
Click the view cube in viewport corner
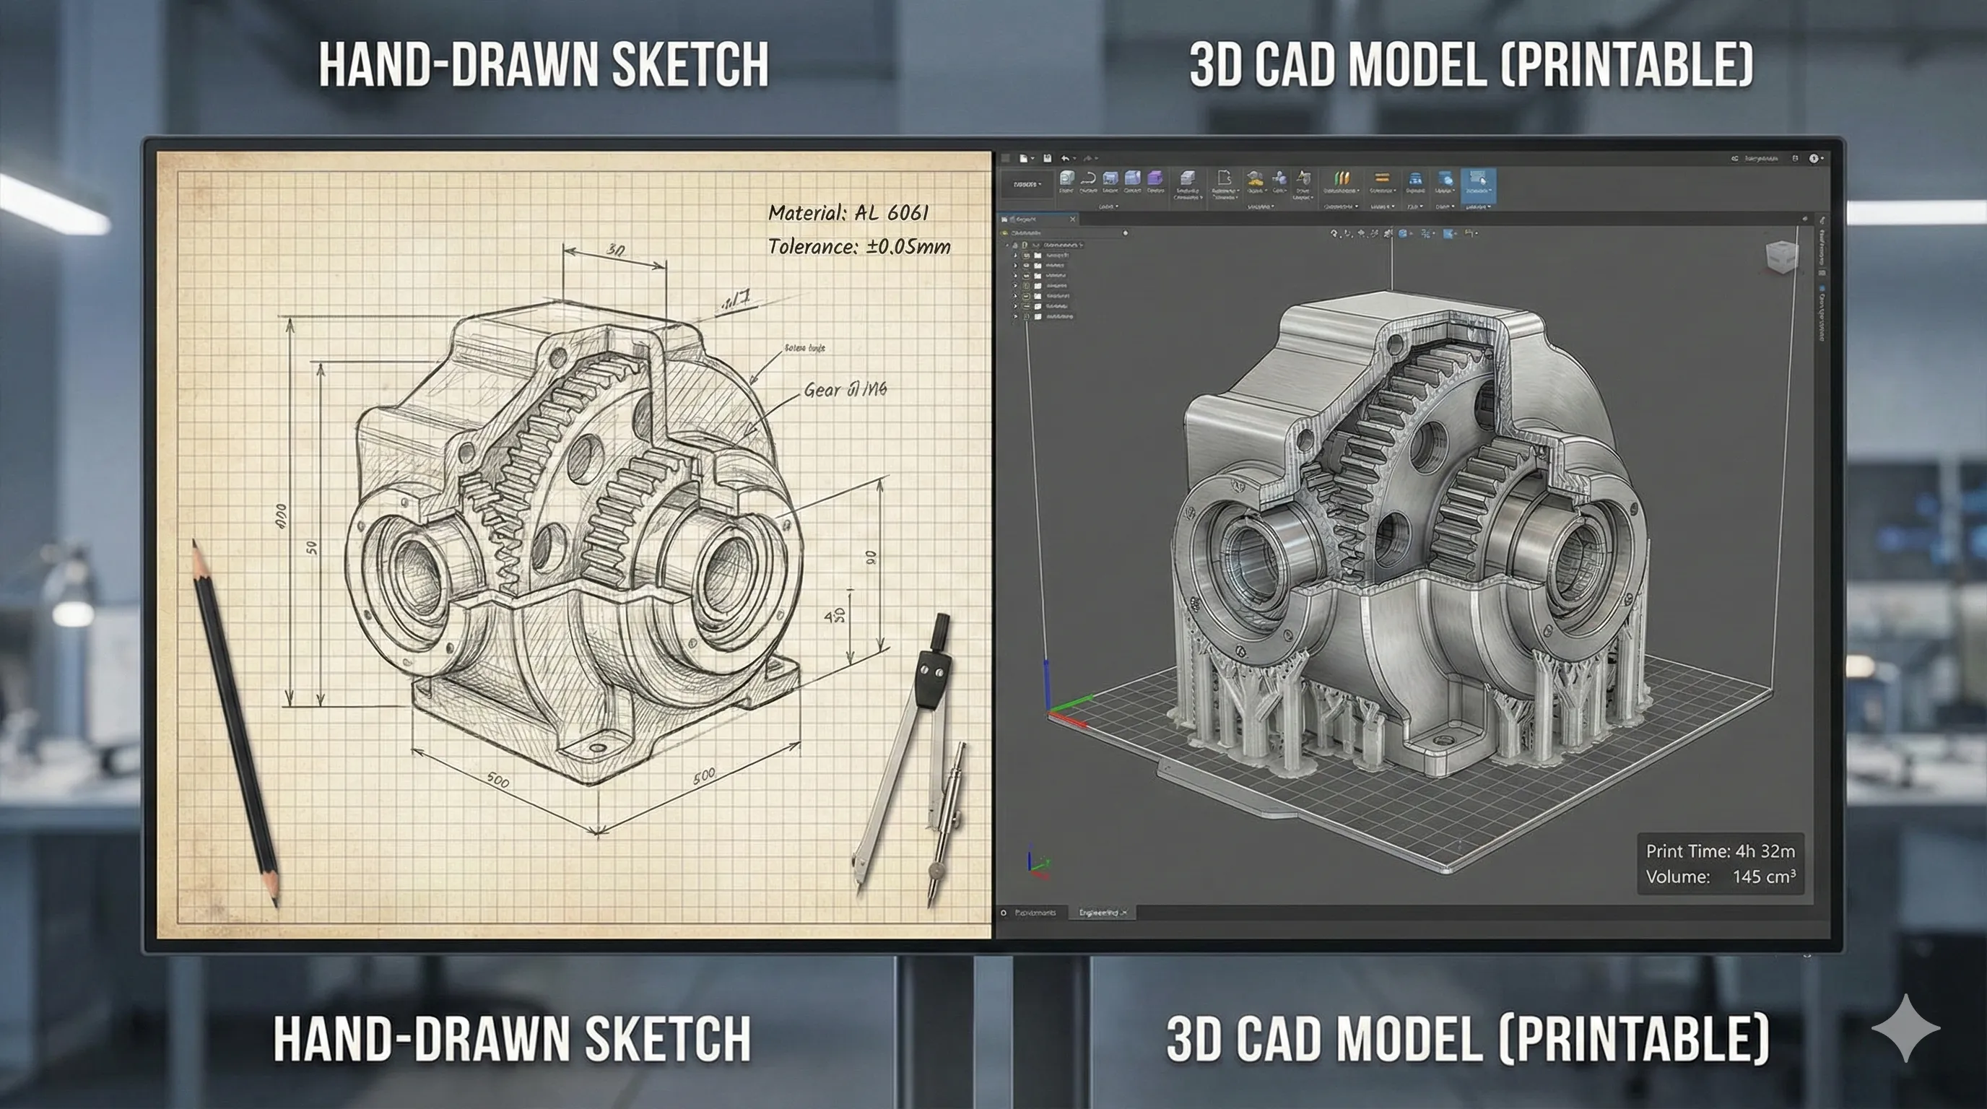1781,256
